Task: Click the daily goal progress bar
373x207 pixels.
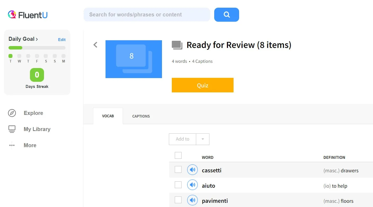Action: click(37, 48)
